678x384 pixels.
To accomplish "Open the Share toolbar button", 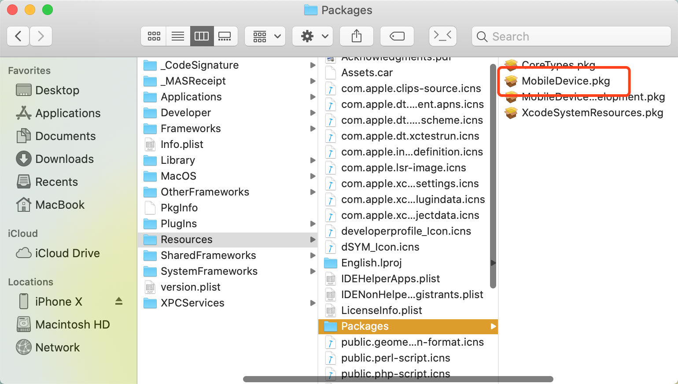I will [357, 36].
